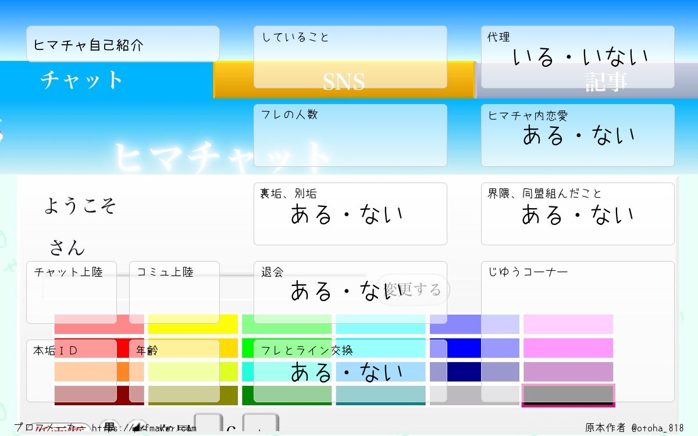Viewport: 698px width, 436px height.
Task: Click ある・ない under 裏垢、別垢
Action: click(347, 215)
